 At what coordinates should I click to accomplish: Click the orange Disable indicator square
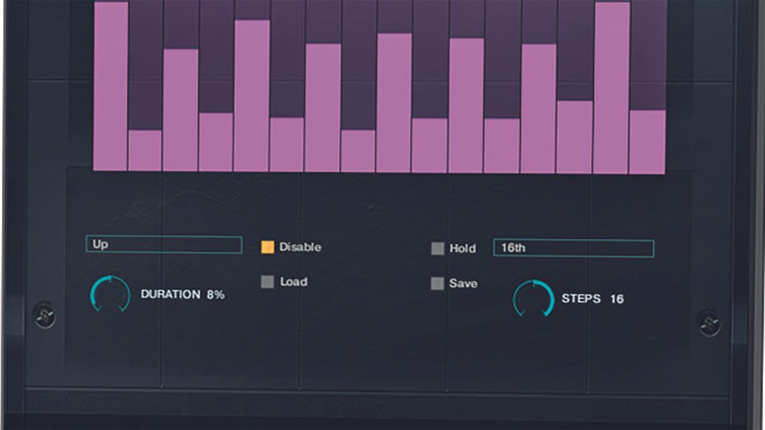coord(267,247)
